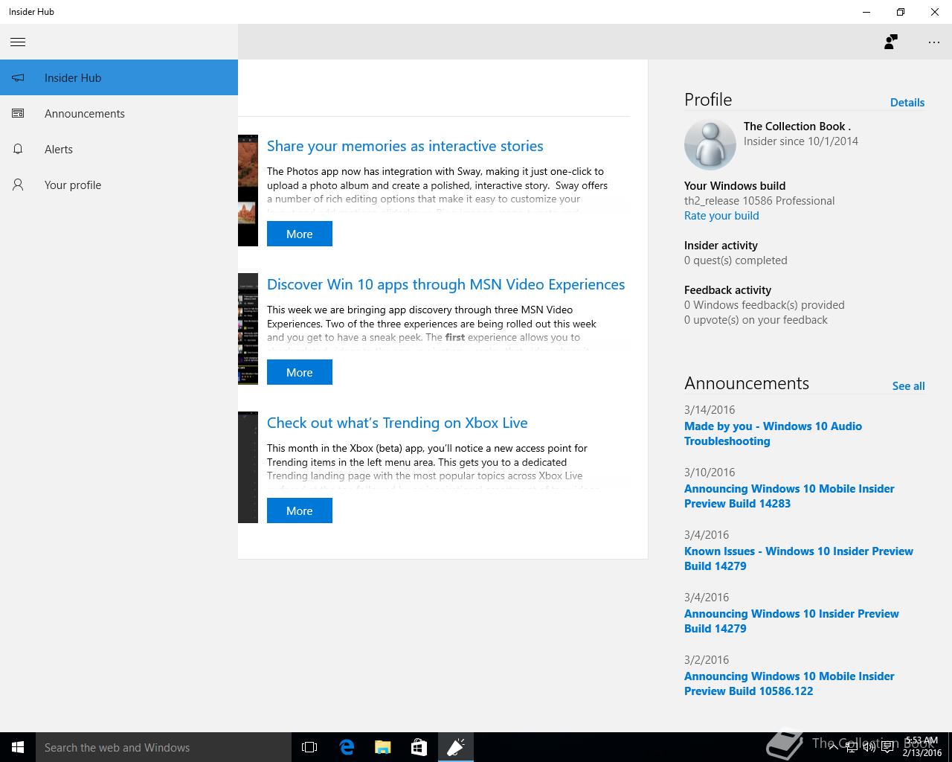Click the Alerts bell icon in sidebar
The width and height of the screenshot is (952, 762).
click(x=18, y=149)
